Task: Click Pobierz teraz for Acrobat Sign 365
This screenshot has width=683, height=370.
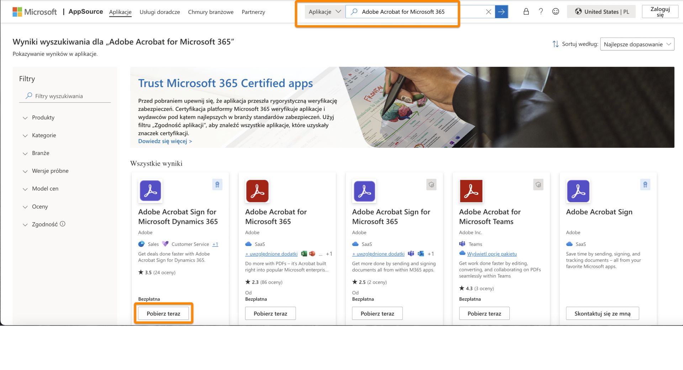Action: click(377, 313)
